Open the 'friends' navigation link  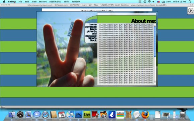[x=92, y=38]
